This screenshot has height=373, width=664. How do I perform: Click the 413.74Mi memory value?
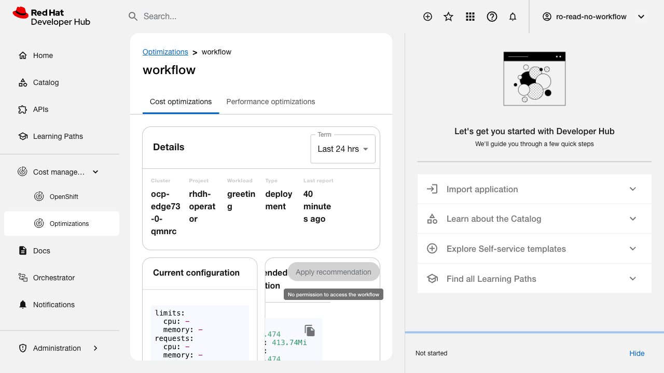289,342
